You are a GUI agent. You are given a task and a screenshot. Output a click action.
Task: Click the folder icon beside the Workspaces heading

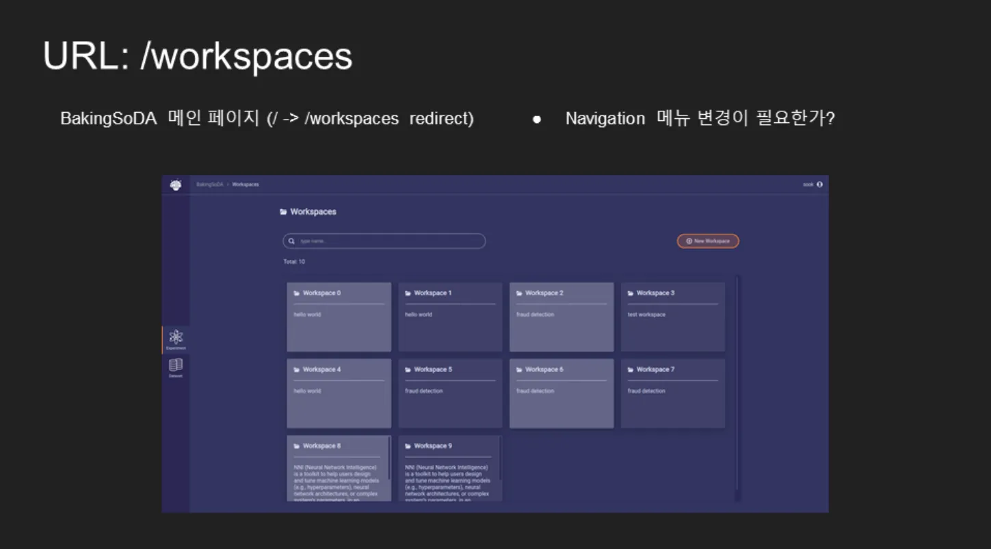(x=283, y=212)
